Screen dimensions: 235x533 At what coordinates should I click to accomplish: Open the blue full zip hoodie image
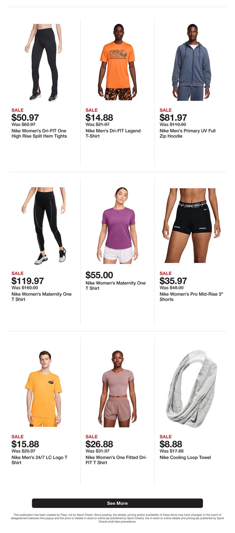(x=191, y=62)
